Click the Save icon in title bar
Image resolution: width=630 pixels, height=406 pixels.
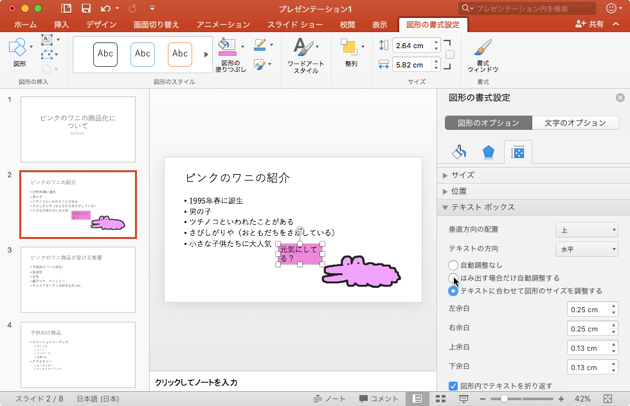85,9
